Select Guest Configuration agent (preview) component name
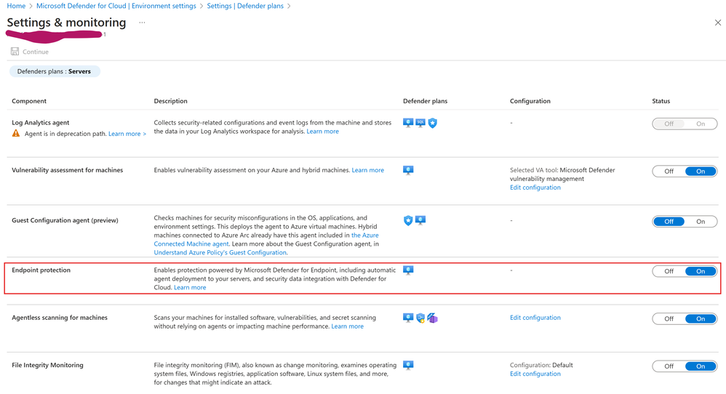The height and width of the screenshot is (394, 726). (65, 220)
